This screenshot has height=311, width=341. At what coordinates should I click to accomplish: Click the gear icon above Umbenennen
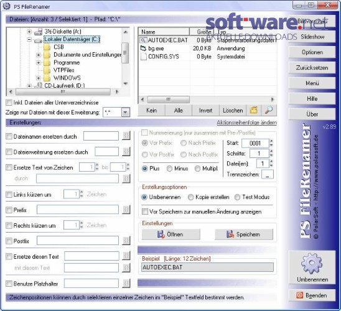312,263
